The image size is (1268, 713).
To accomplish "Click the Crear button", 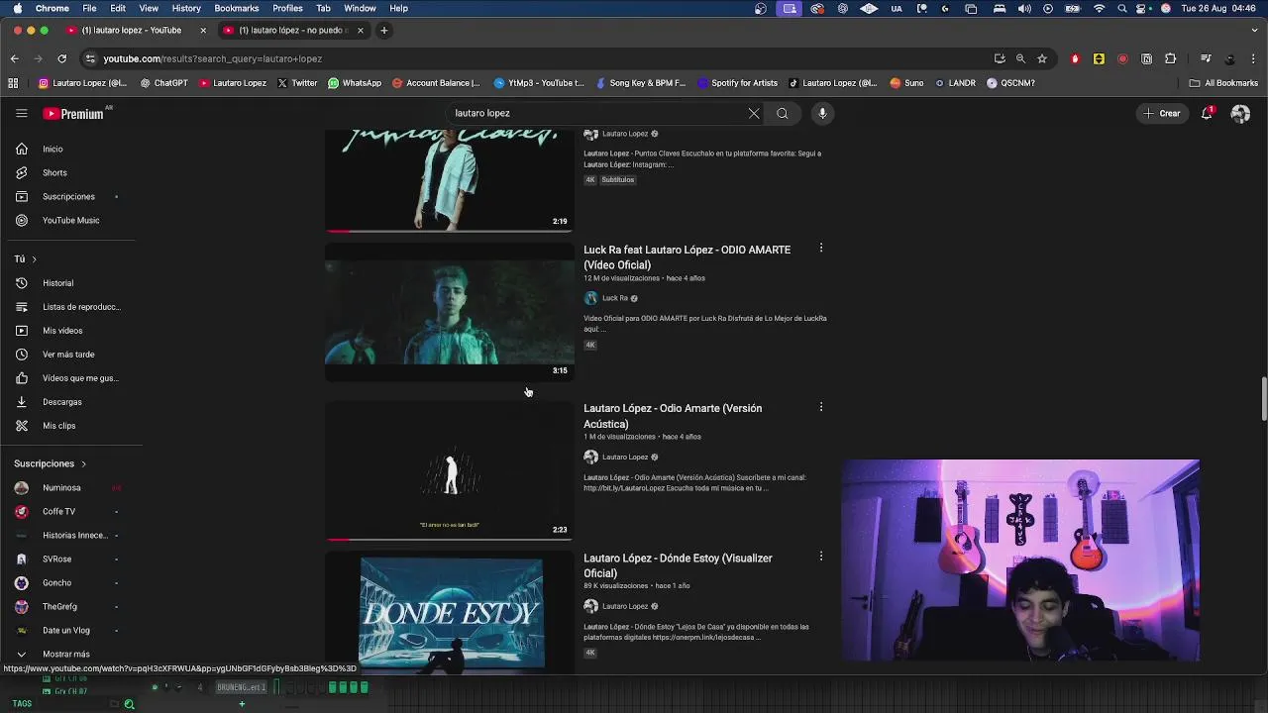I will pyautogui.click(x=1162, y=113).
